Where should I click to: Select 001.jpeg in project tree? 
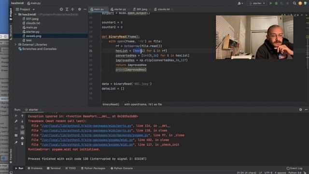32,19
